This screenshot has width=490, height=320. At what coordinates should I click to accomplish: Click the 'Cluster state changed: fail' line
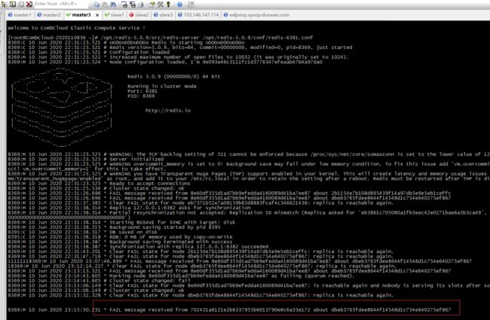click(99, 281)
